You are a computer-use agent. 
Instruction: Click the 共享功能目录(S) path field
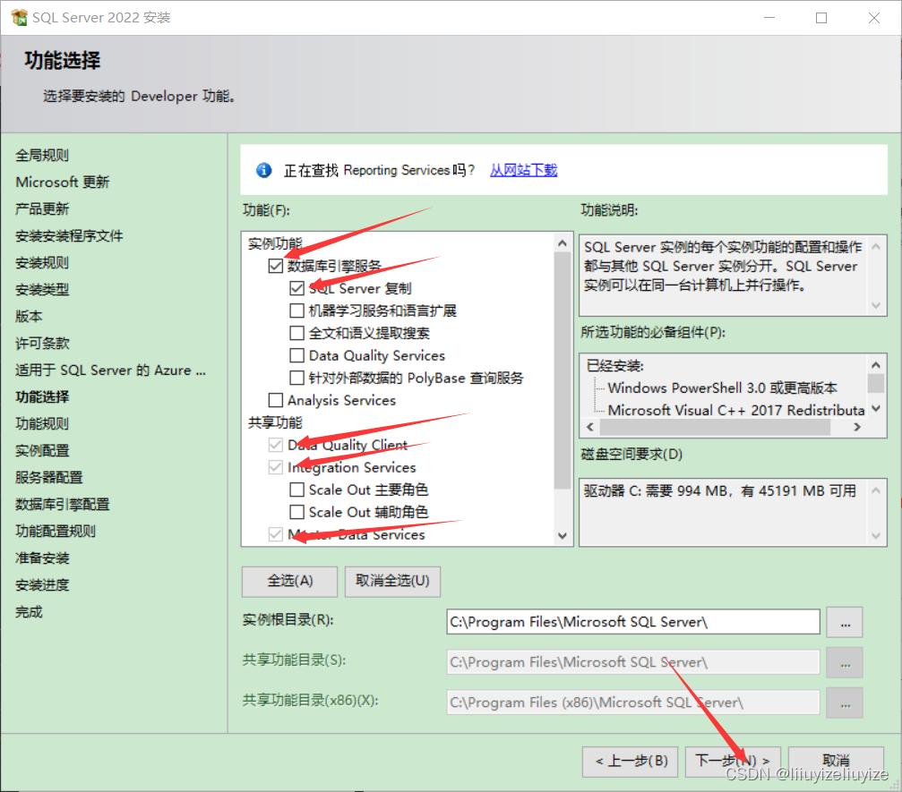(633, 662)
